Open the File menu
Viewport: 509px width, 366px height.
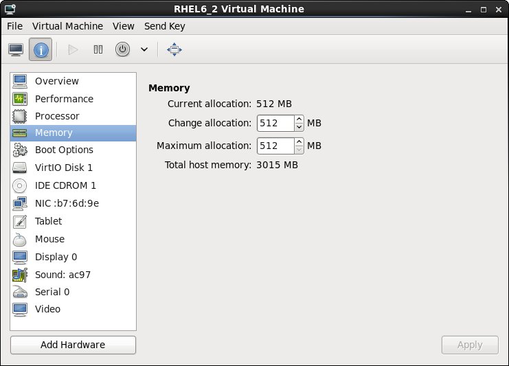coord(14,26)
